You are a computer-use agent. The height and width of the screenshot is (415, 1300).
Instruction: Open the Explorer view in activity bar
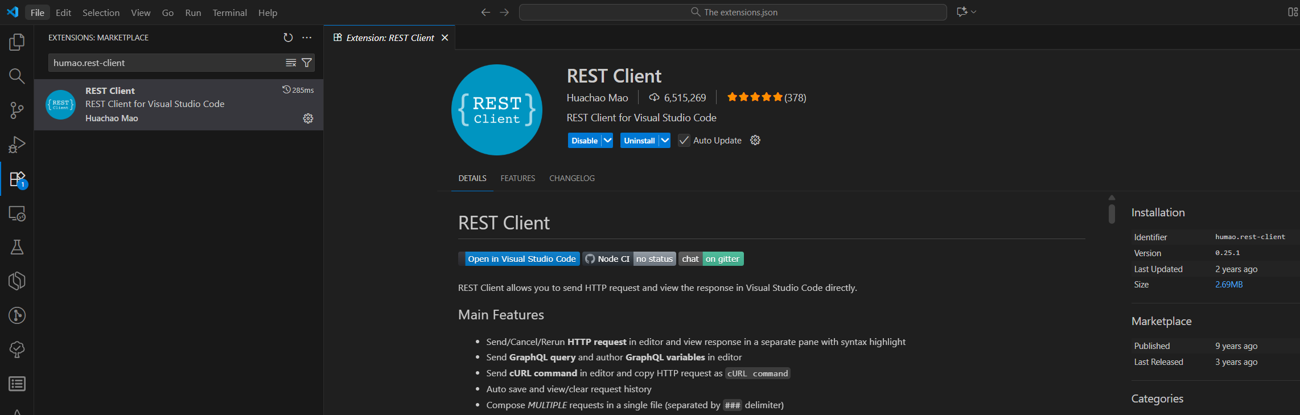click(x=17, y=42)
